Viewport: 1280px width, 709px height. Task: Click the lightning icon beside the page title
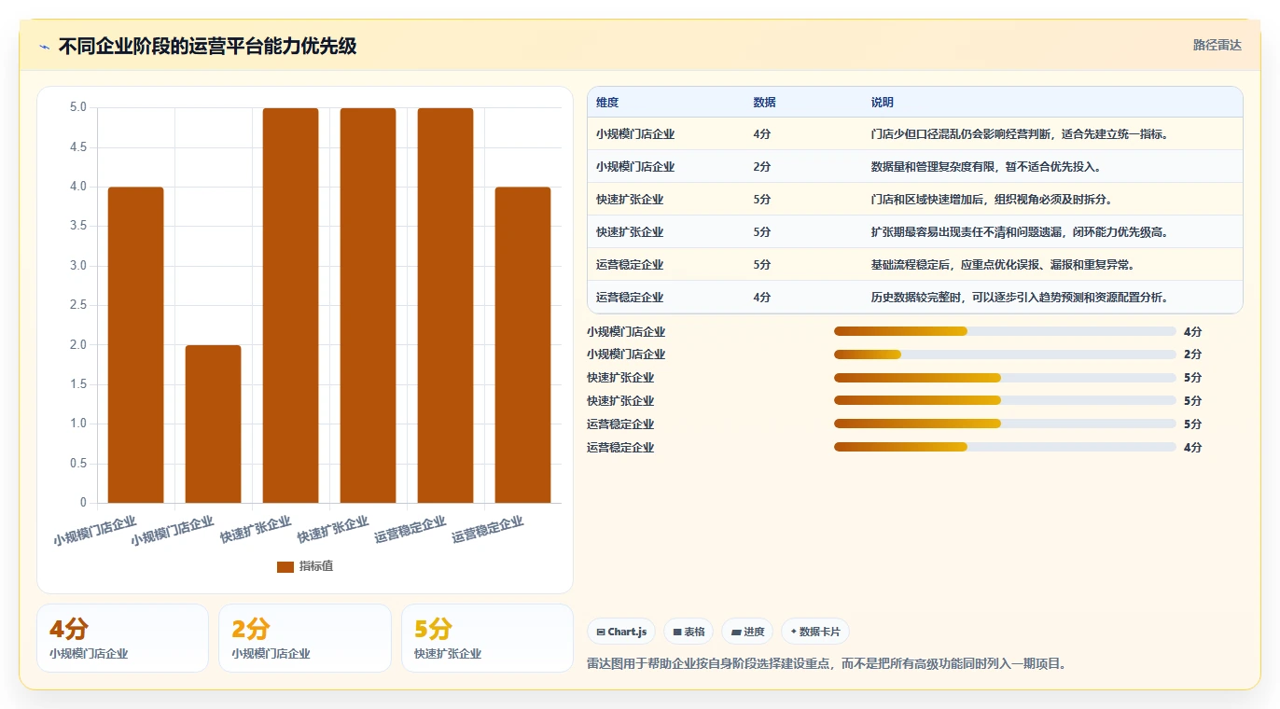click(44, 47)
